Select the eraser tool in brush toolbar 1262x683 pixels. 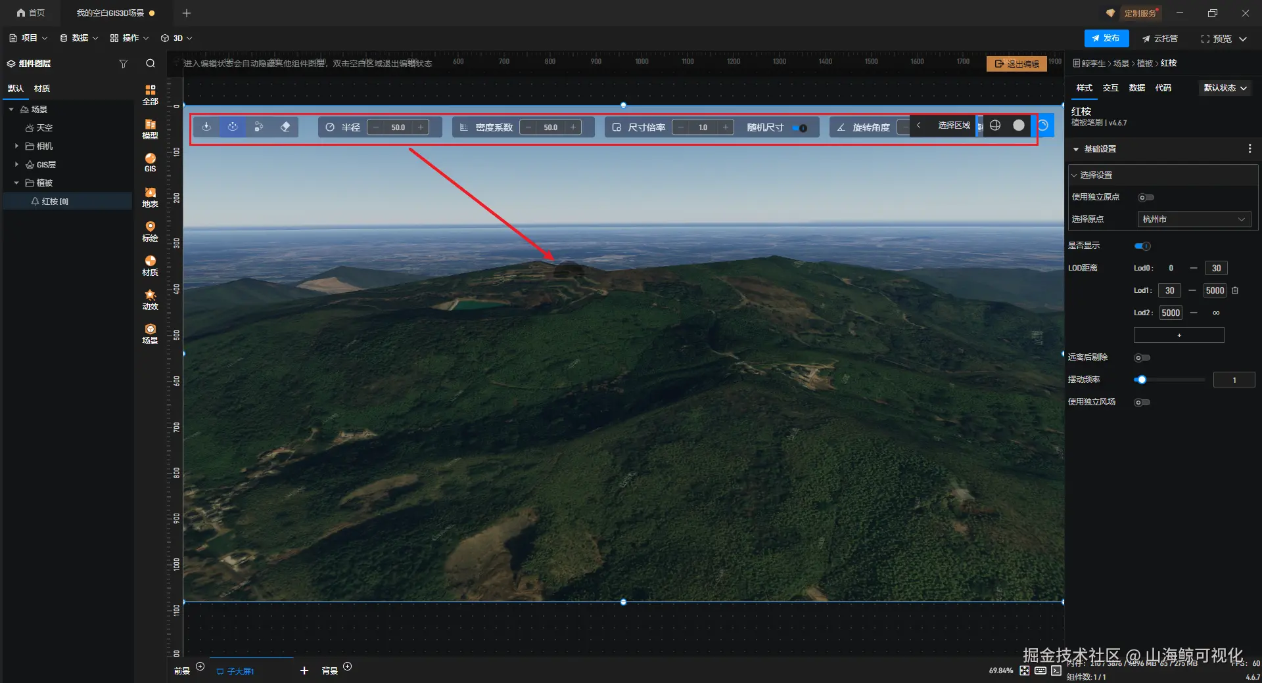tap(285, 127)
